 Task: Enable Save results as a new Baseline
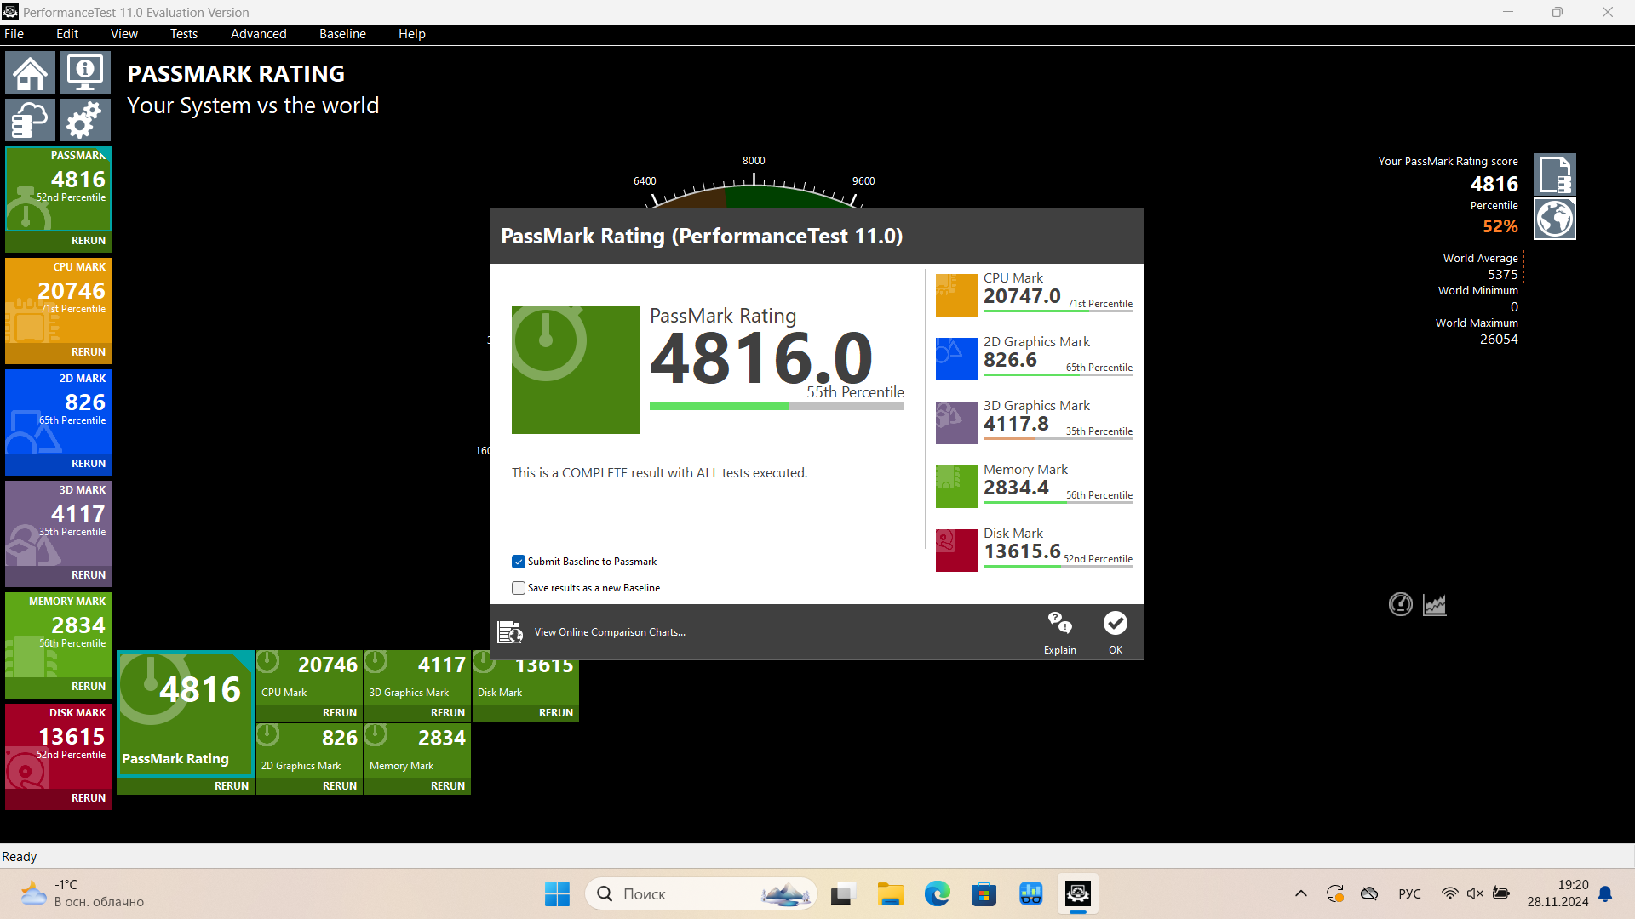pyautogui.click(x=519, y=588)
